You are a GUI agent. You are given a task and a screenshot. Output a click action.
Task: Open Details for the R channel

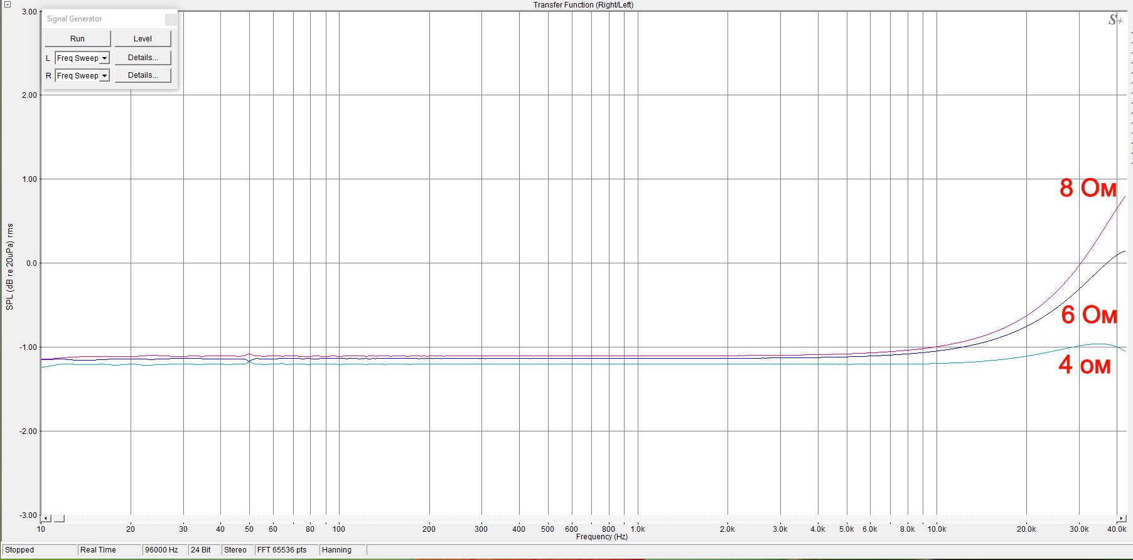point(142,75)
